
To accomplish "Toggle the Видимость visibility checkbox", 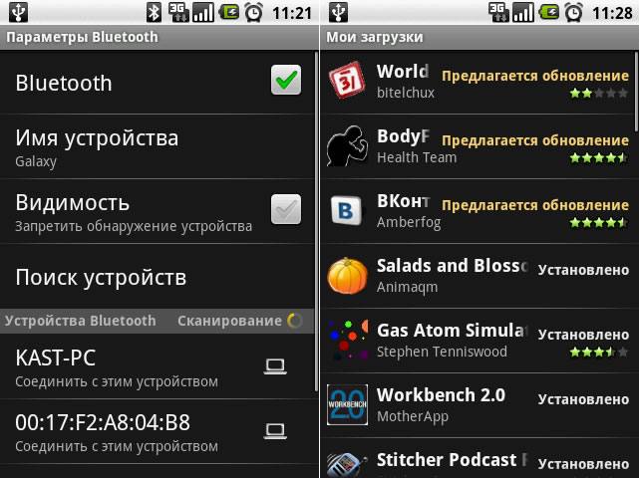I will 286,209.
